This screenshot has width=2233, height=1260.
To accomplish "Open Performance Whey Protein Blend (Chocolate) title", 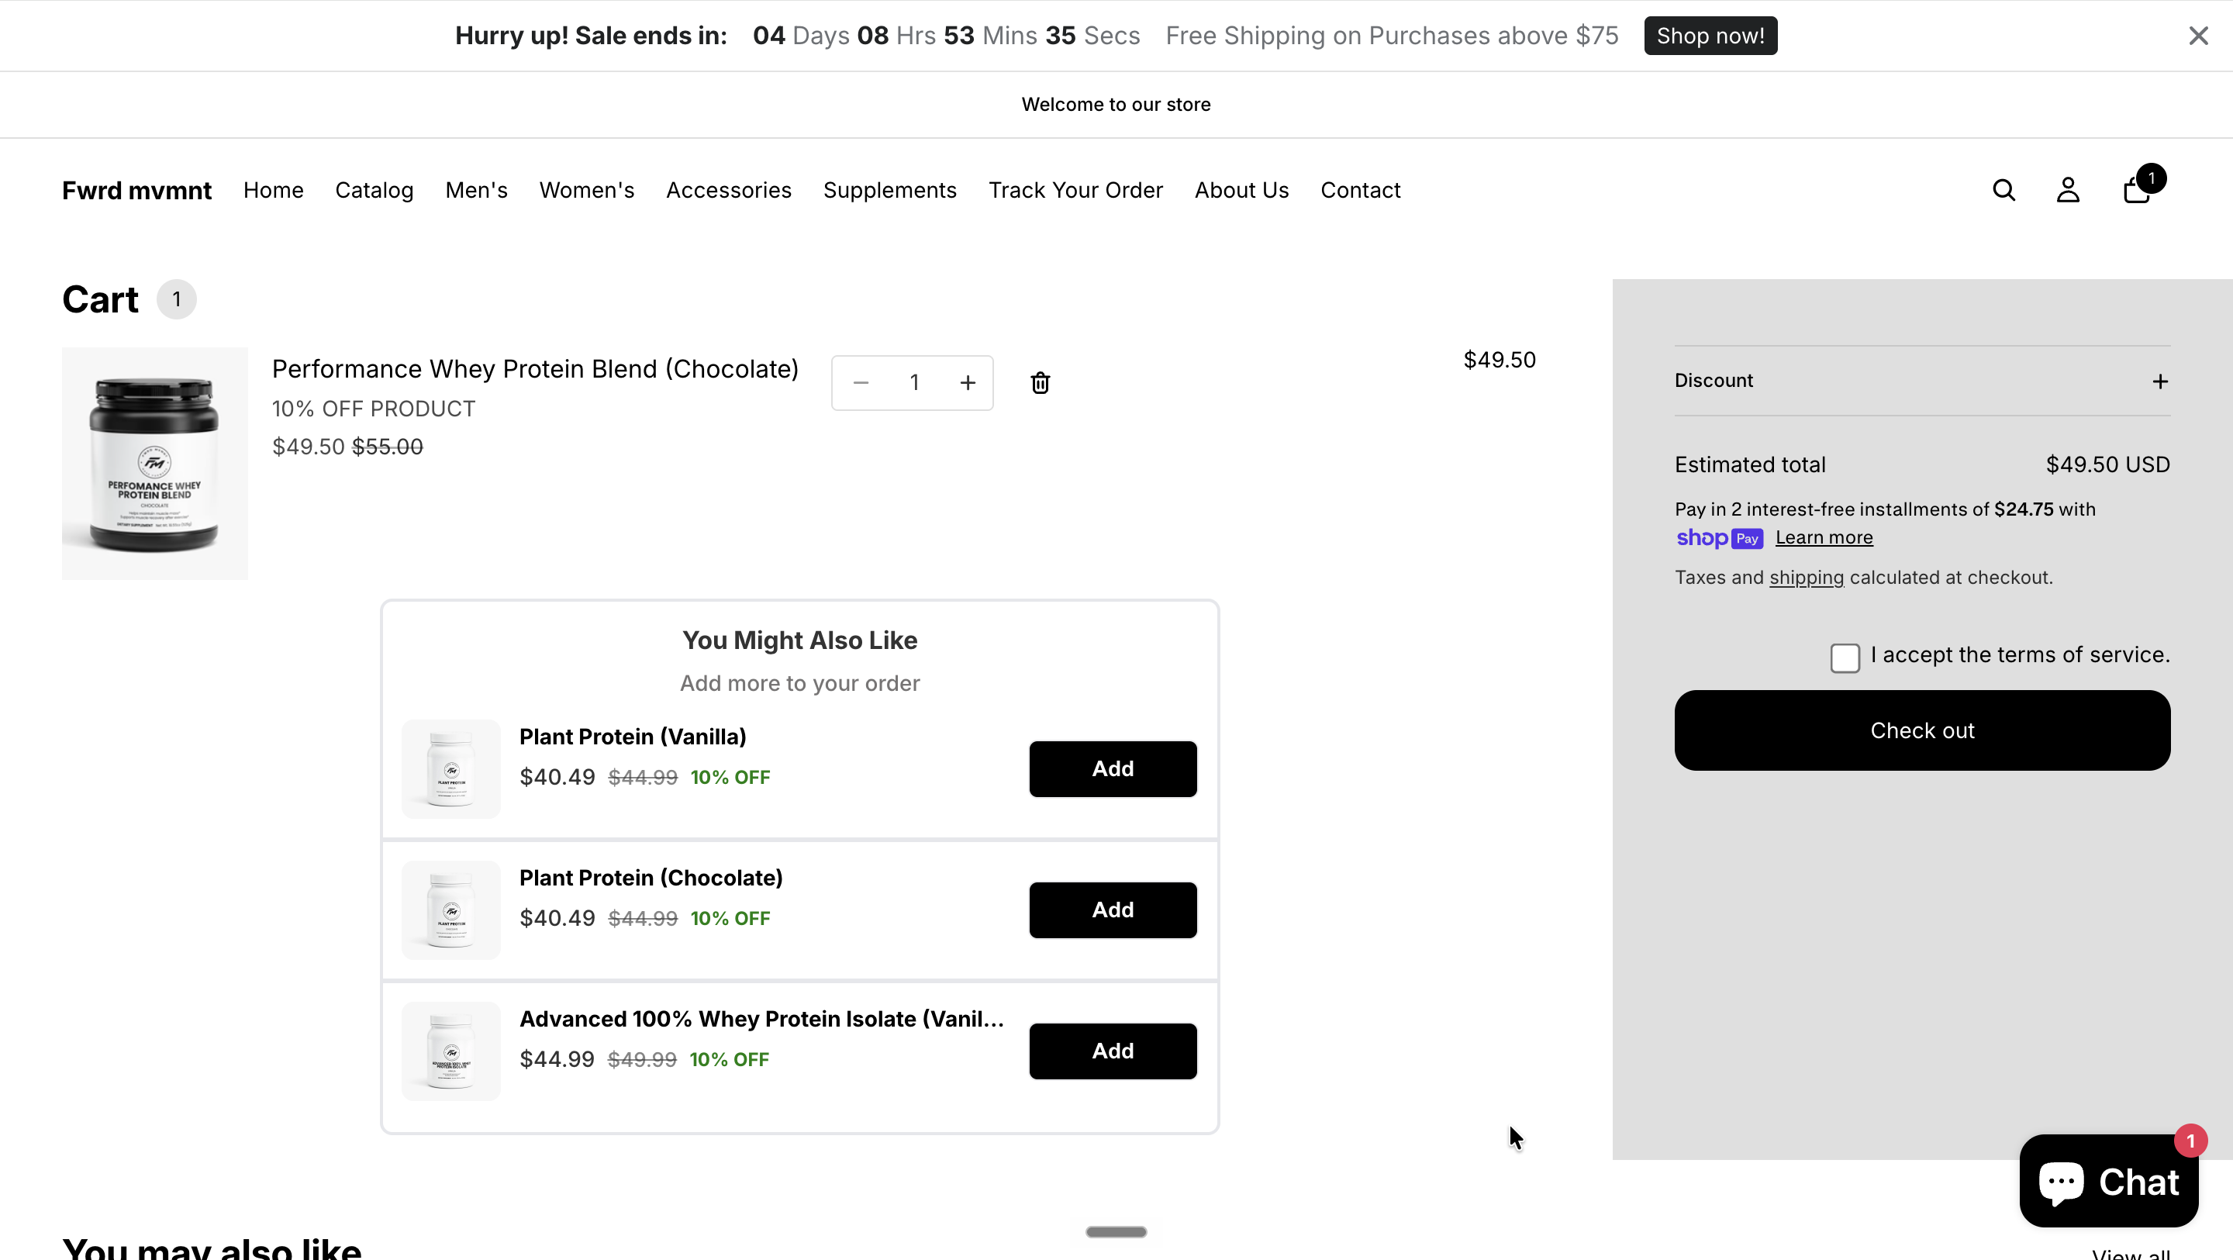I will click(x=535, y=368).
